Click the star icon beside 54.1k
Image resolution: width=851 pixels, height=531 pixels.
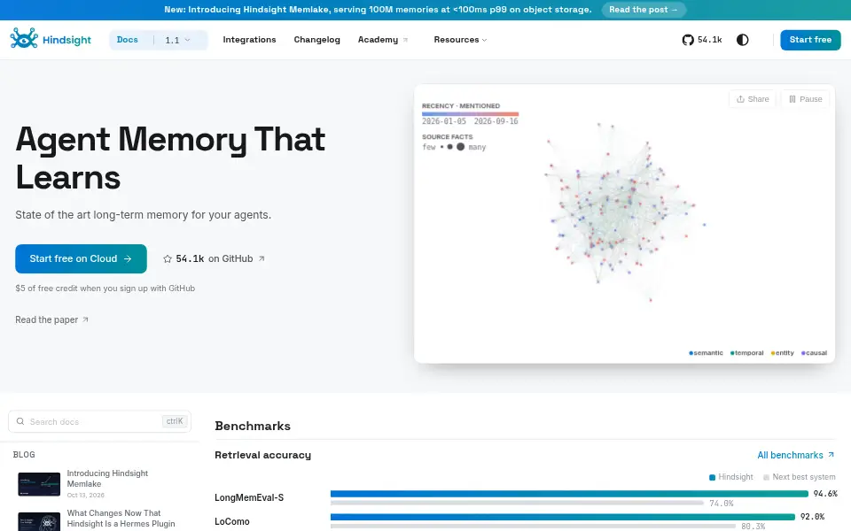tap(168, 259)
